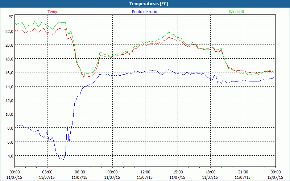Click the '°C' axis unit label
The width and height of the screenshot is (290, 181).
click(x=11, y=17)
